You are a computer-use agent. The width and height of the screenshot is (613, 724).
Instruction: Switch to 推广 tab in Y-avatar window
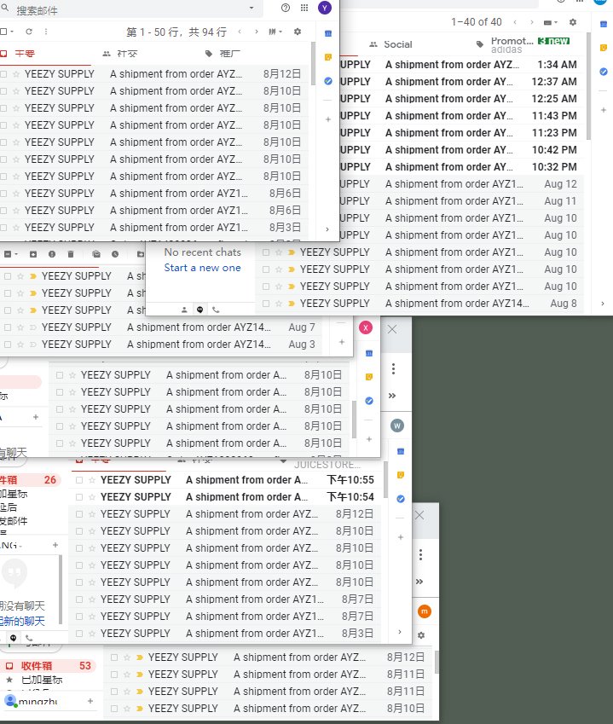point(223,54)
